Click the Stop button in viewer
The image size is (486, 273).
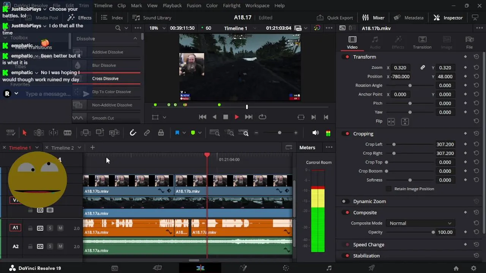pos(226,117)
